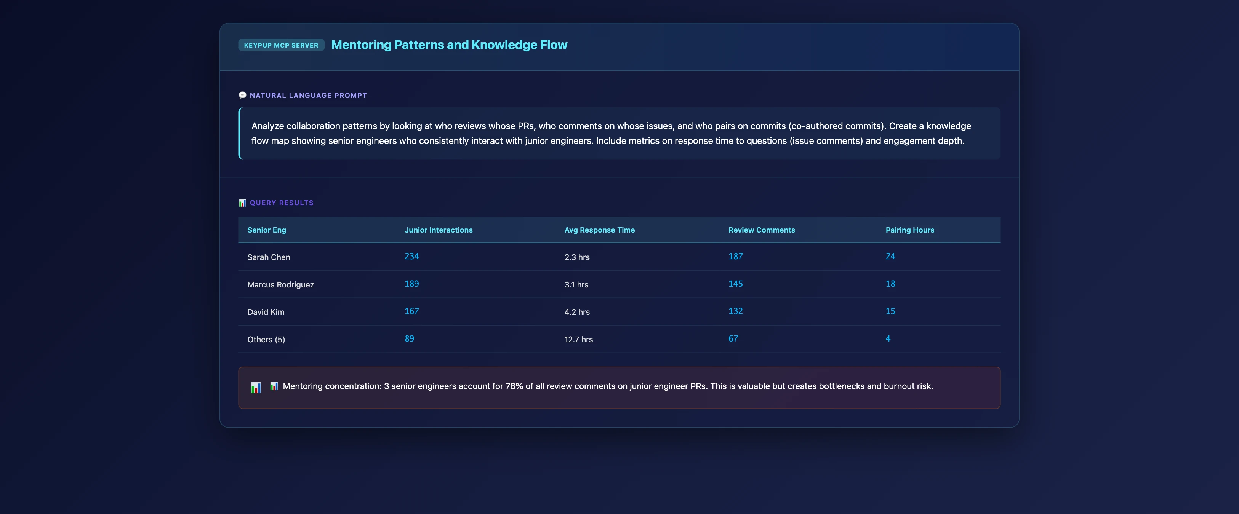Click the large bar chart icon in the insight box
The height and width of the screenshot is (514, 1239).
click(256, 388)
